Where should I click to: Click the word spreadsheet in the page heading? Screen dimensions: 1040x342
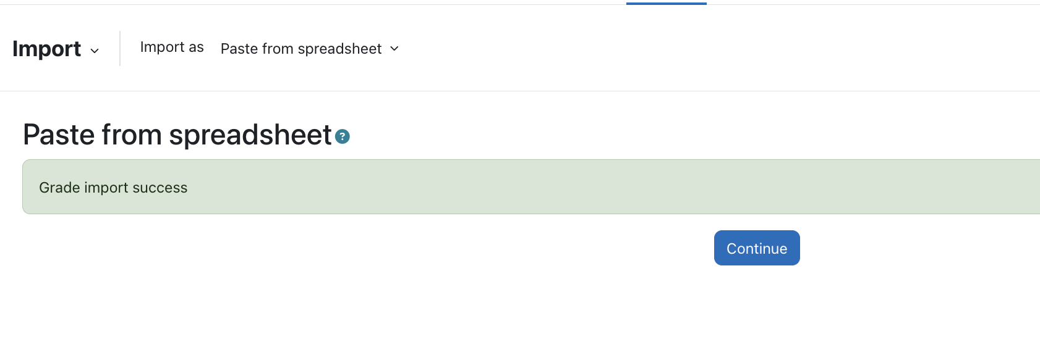(x=250, y=135)
